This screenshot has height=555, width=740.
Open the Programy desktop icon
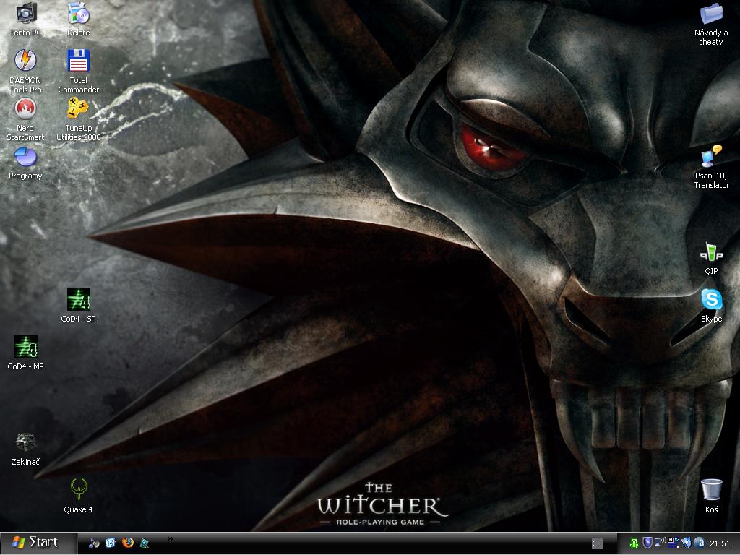[25, 163]
